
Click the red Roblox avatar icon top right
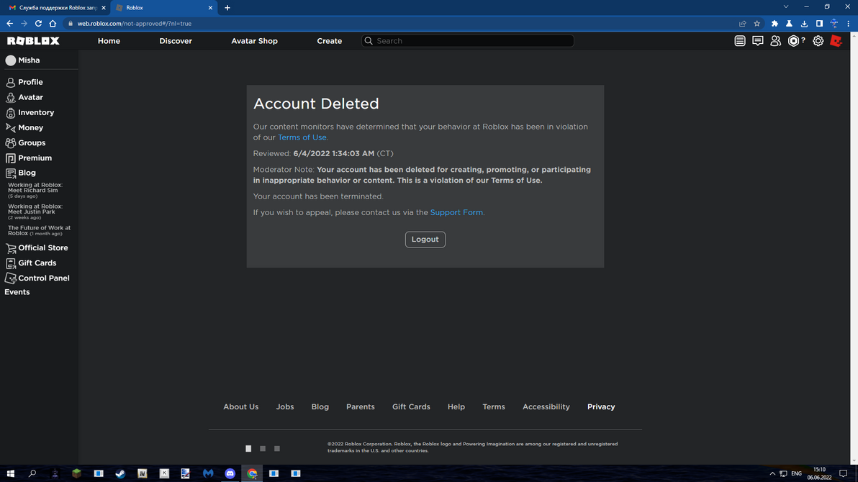[x=836, y=40]
